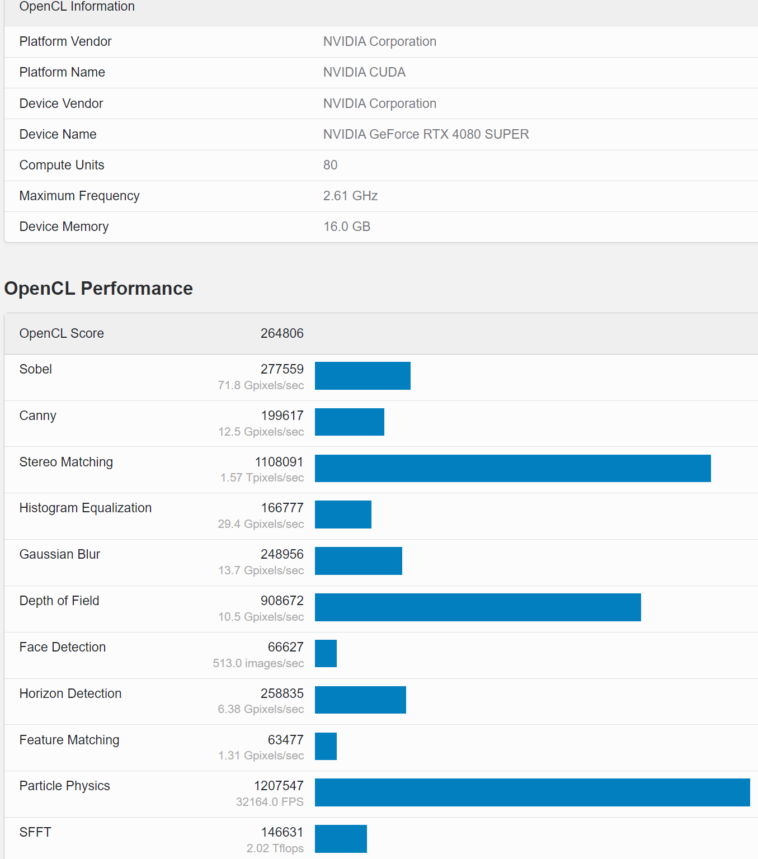
Task: Click the Depth of Field bar
Action: click(478, 607)
